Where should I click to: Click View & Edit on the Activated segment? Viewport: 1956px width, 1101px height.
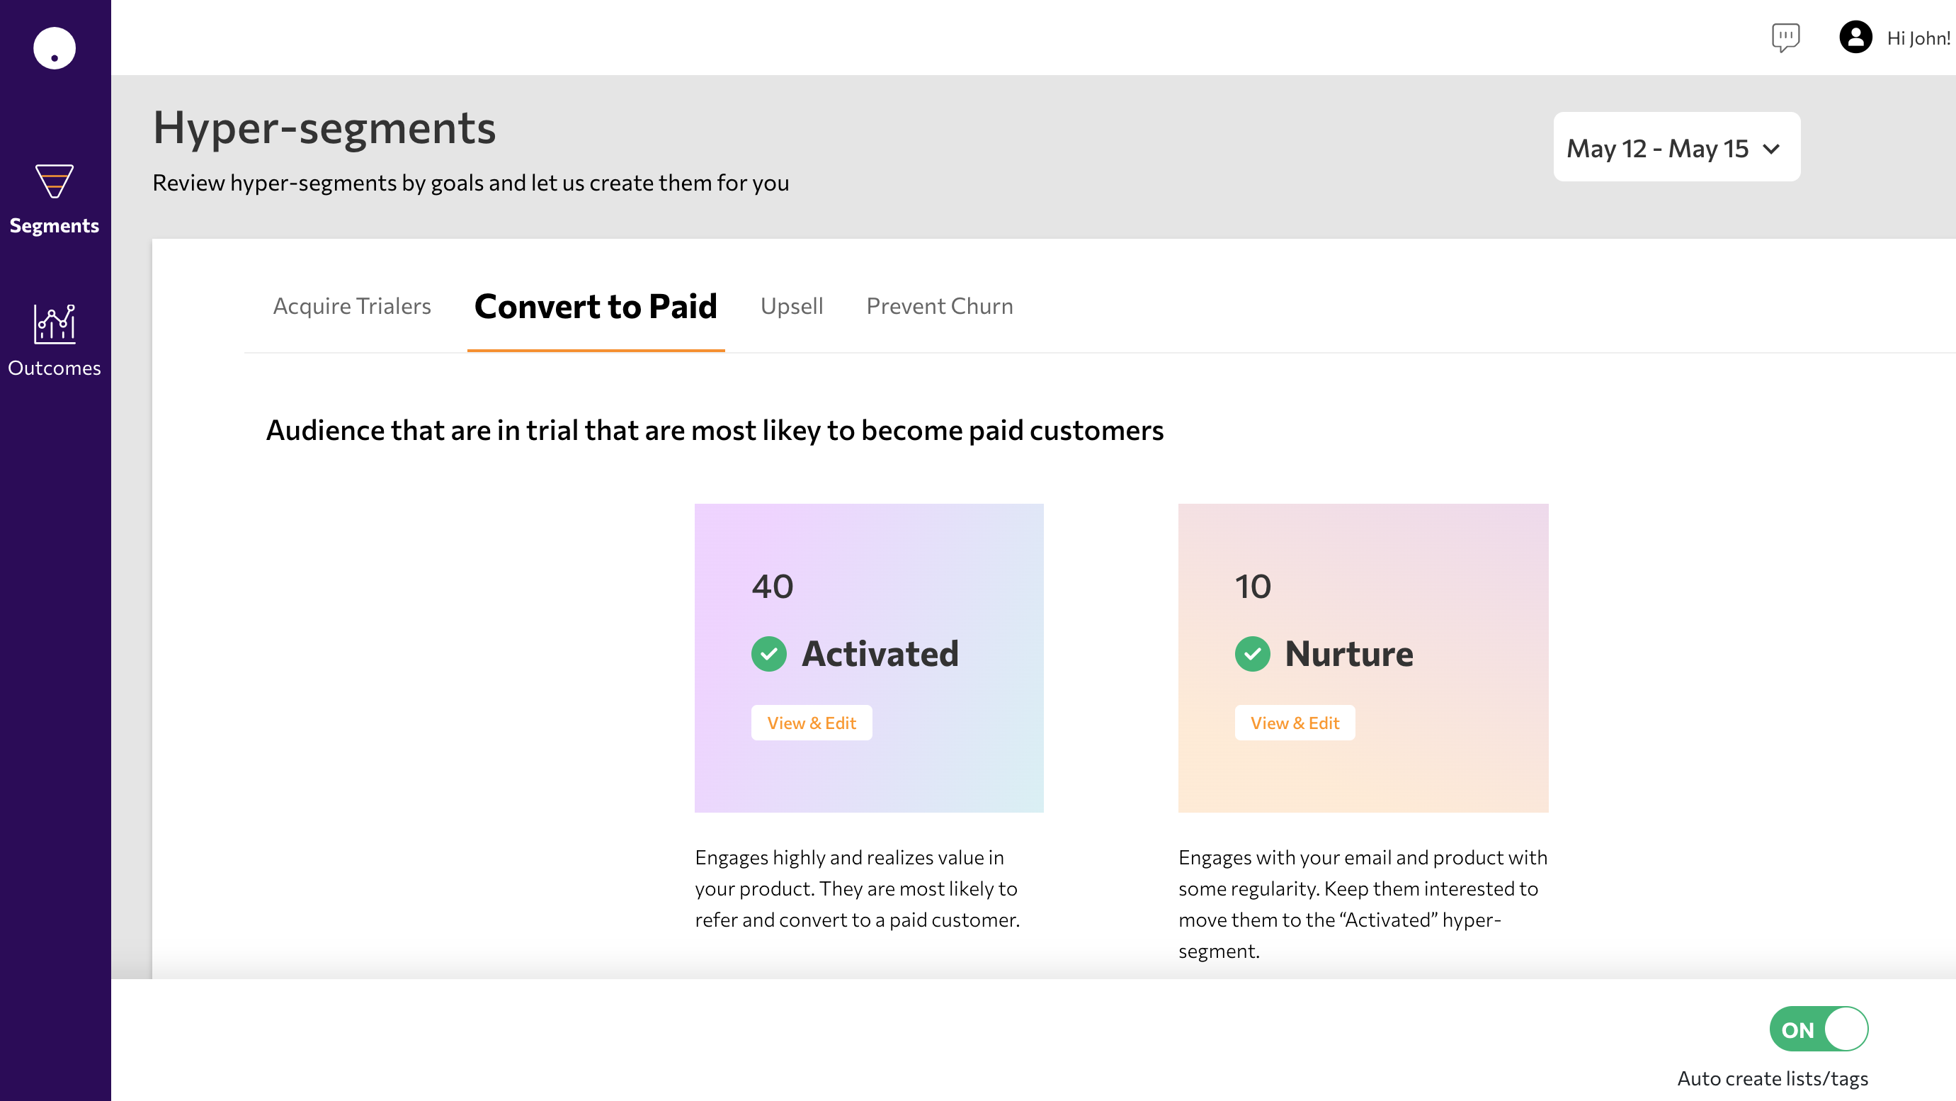tap(810, 723)
